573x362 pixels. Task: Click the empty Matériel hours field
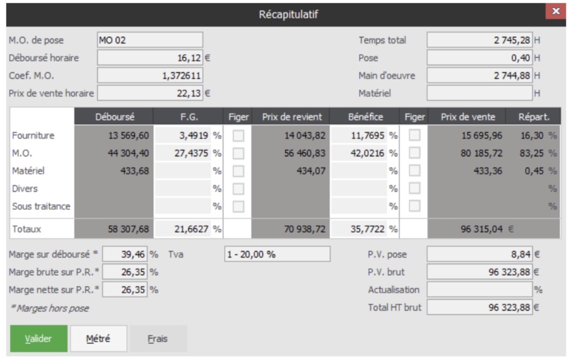click(479, 93)
